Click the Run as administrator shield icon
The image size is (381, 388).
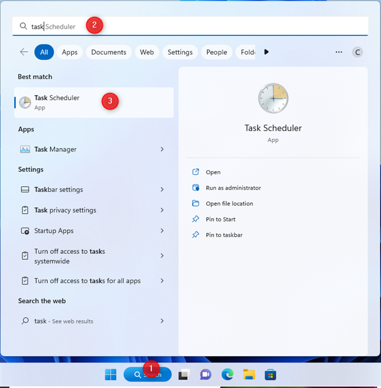point(196,187)
